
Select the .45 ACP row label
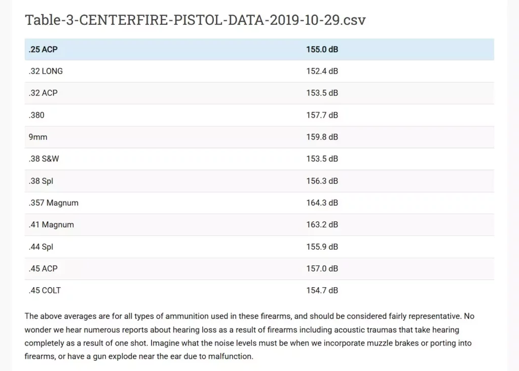pos(43,268)
